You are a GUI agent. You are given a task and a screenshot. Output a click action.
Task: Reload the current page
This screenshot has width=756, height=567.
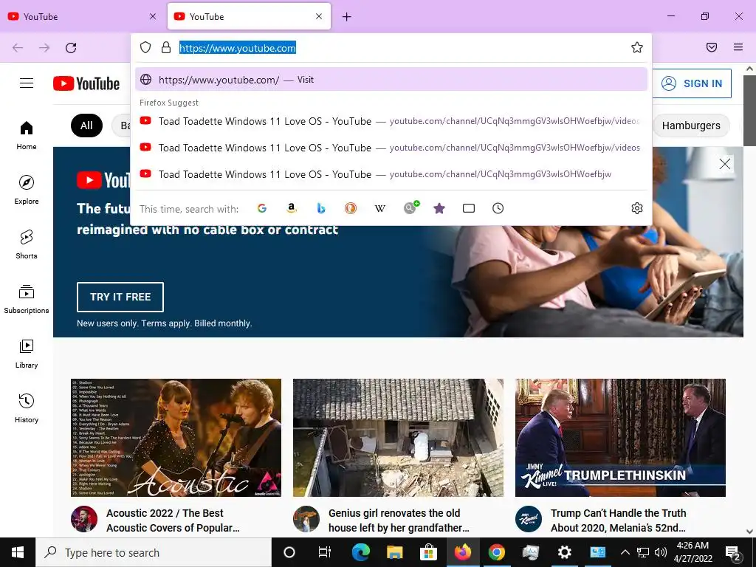pyautogui.click(x=71, y=48)
